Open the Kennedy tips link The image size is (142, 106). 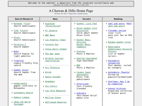point(27,24)
